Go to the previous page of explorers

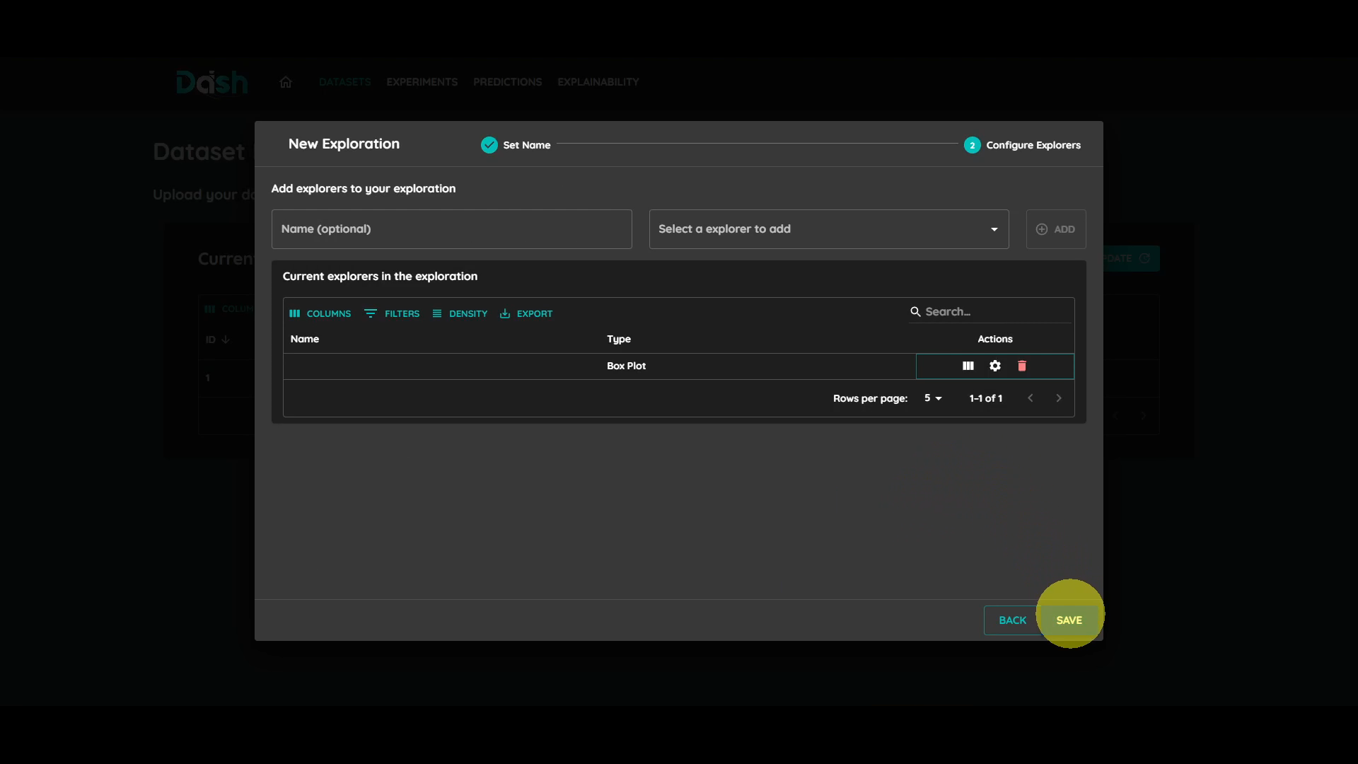point(1031,398)
